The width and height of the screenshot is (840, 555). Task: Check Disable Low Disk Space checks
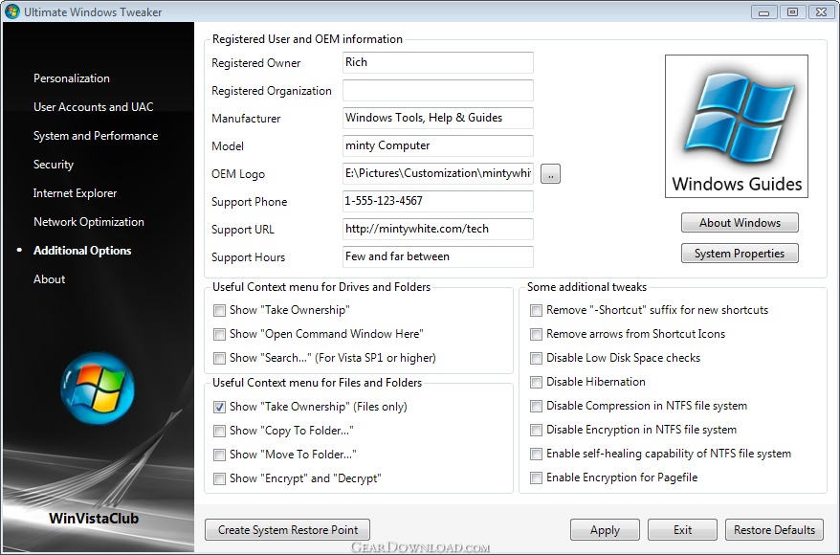click(536, 358)
